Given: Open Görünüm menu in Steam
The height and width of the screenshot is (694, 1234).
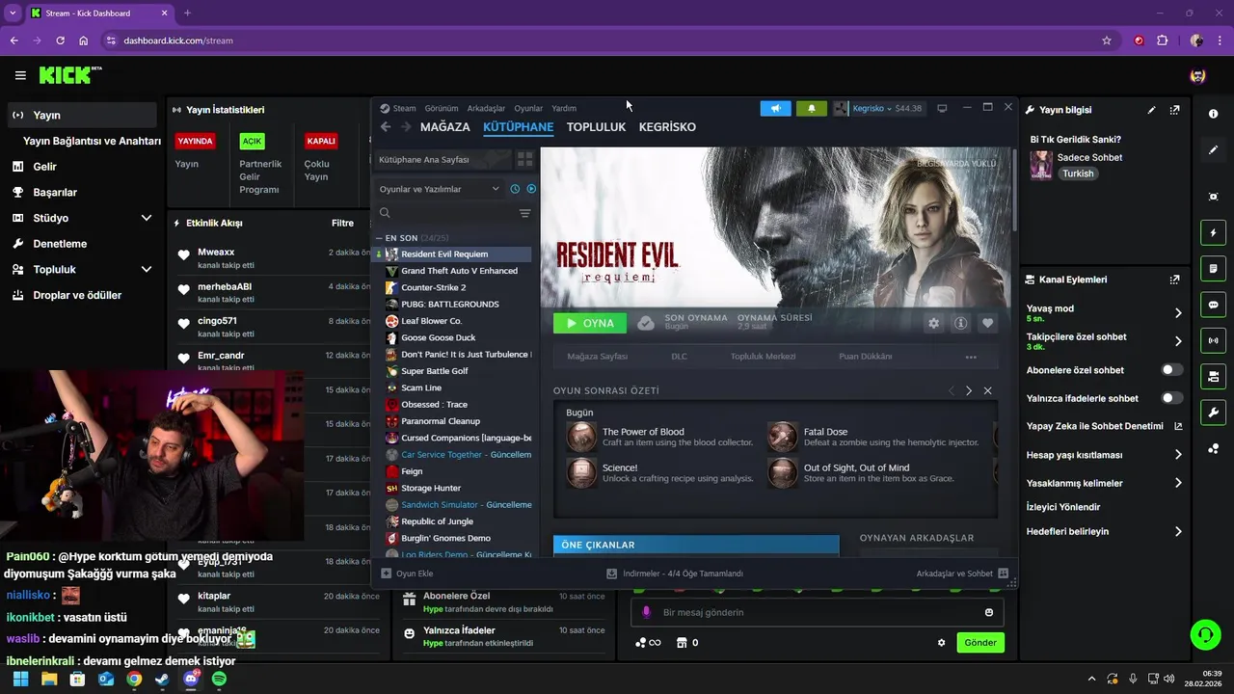Looking at the screenshot, I should [442, 108].
